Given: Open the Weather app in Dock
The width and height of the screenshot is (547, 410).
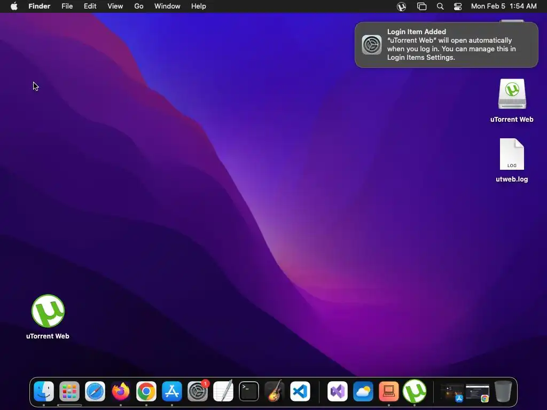Looking at the screenshot, I should 363,391.
